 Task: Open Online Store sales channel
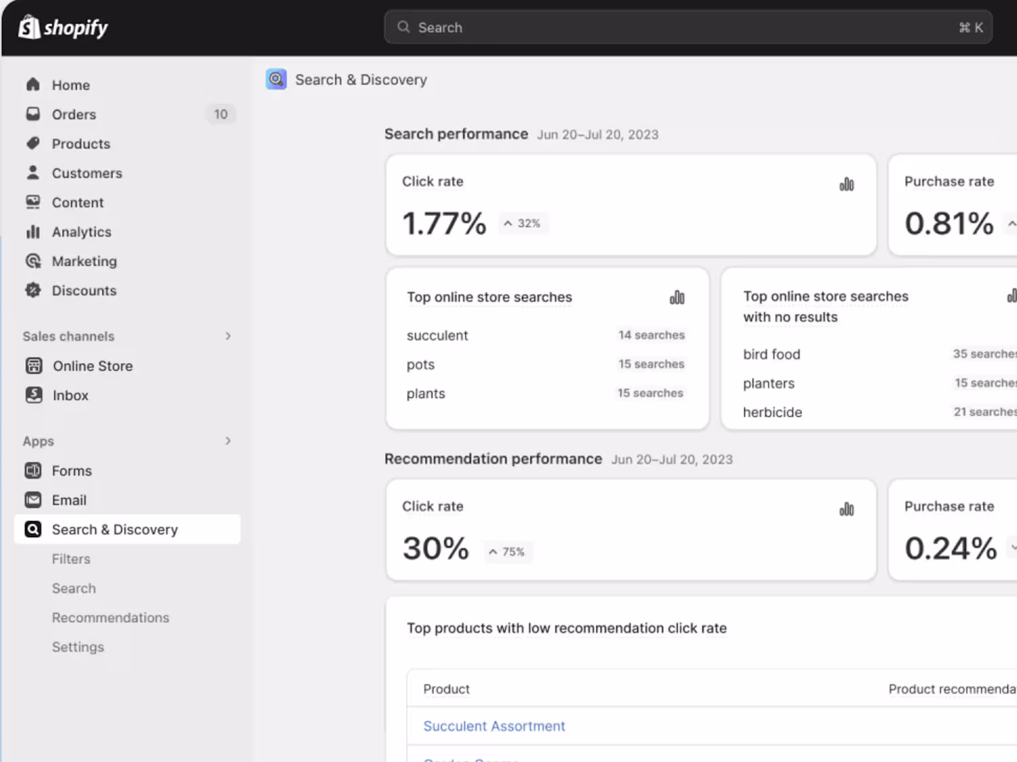(93, 366)
